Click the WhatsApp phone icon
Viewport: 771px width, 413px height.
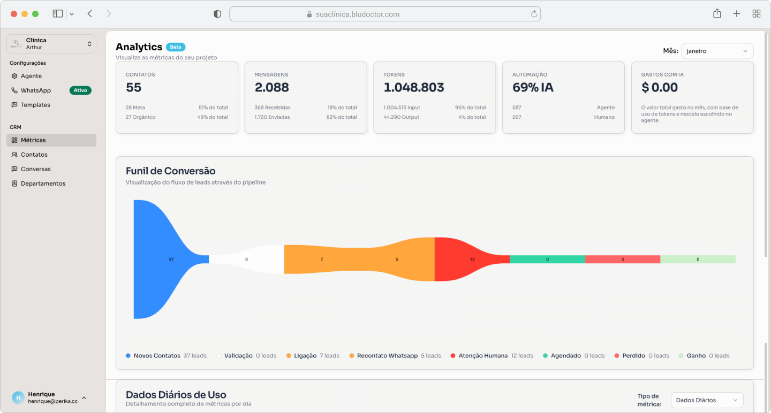[14, 90]
